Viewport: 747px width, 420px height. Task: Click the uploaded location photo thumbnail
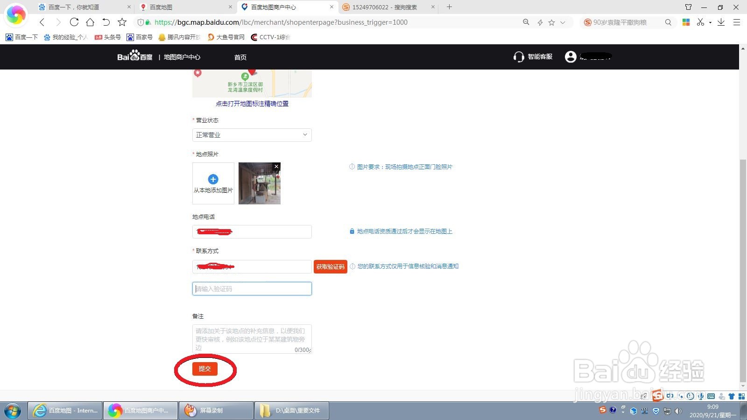point(260,183)
